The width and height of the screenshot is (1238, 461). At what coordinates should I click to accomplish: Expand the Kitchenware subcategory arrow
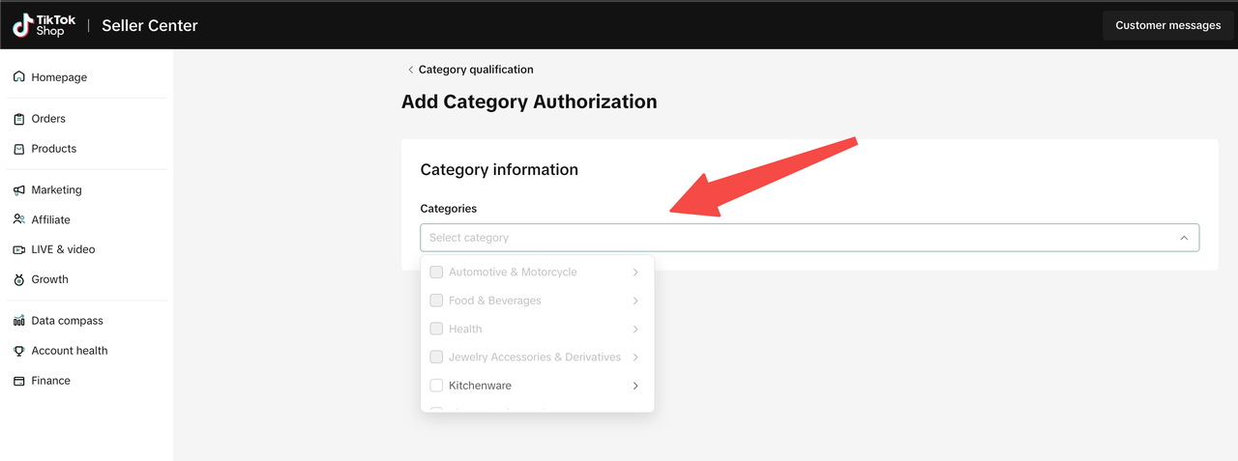635,386
